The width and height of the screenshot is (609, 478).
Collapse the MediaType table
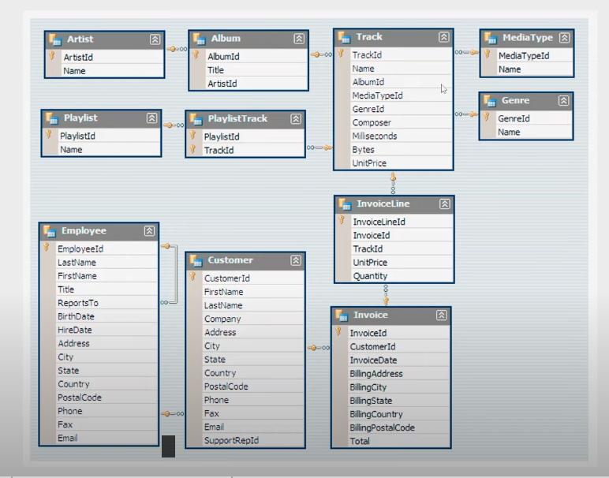point(564,38)
